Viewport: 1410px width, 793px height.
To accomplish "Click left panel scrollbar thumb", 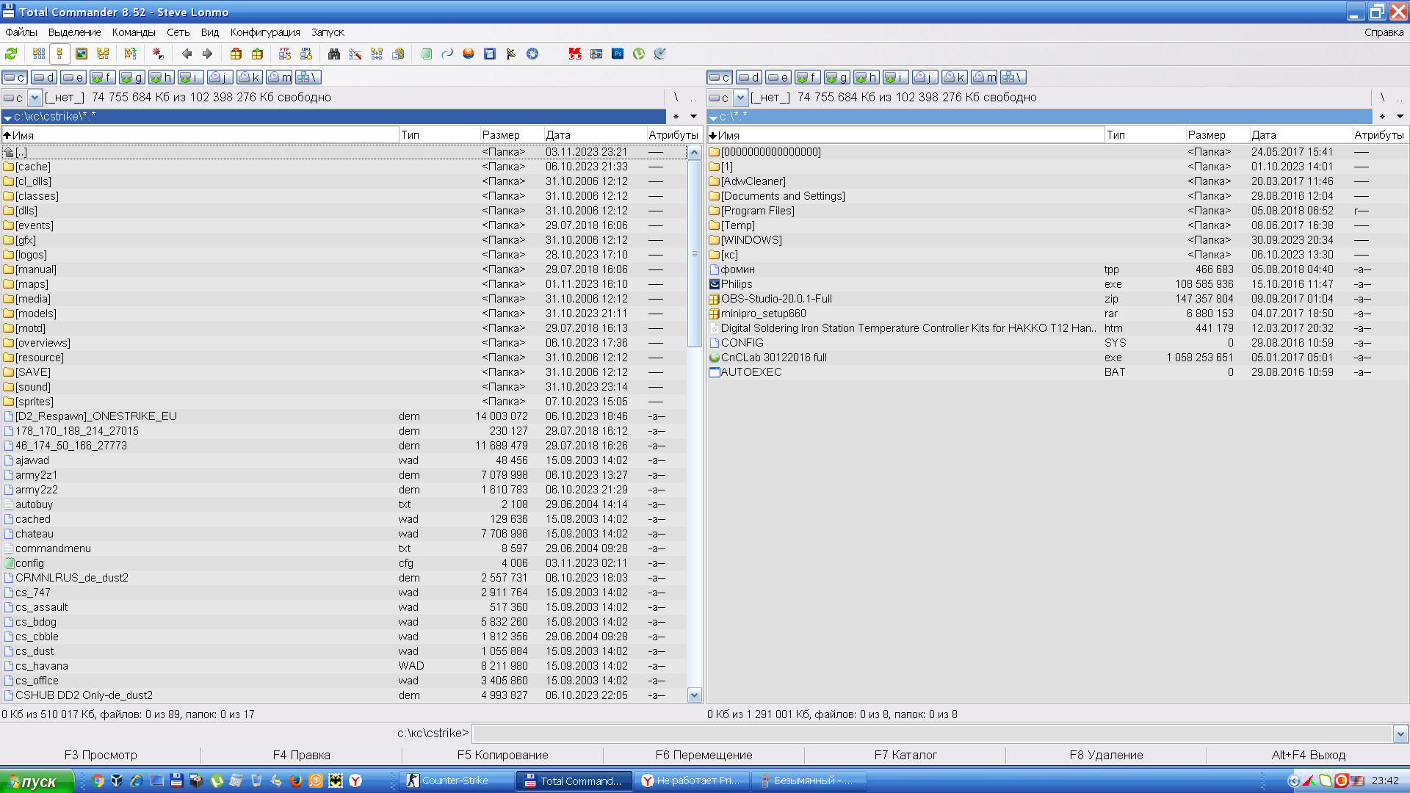I will click(x=695, y=253).
